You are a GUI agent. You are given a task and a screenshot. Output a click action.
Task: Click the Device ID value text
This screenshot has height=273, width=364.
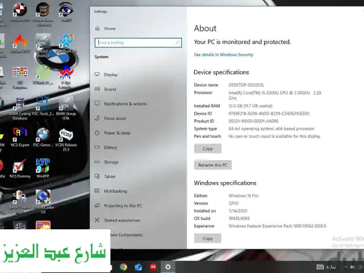pos(269,113)
